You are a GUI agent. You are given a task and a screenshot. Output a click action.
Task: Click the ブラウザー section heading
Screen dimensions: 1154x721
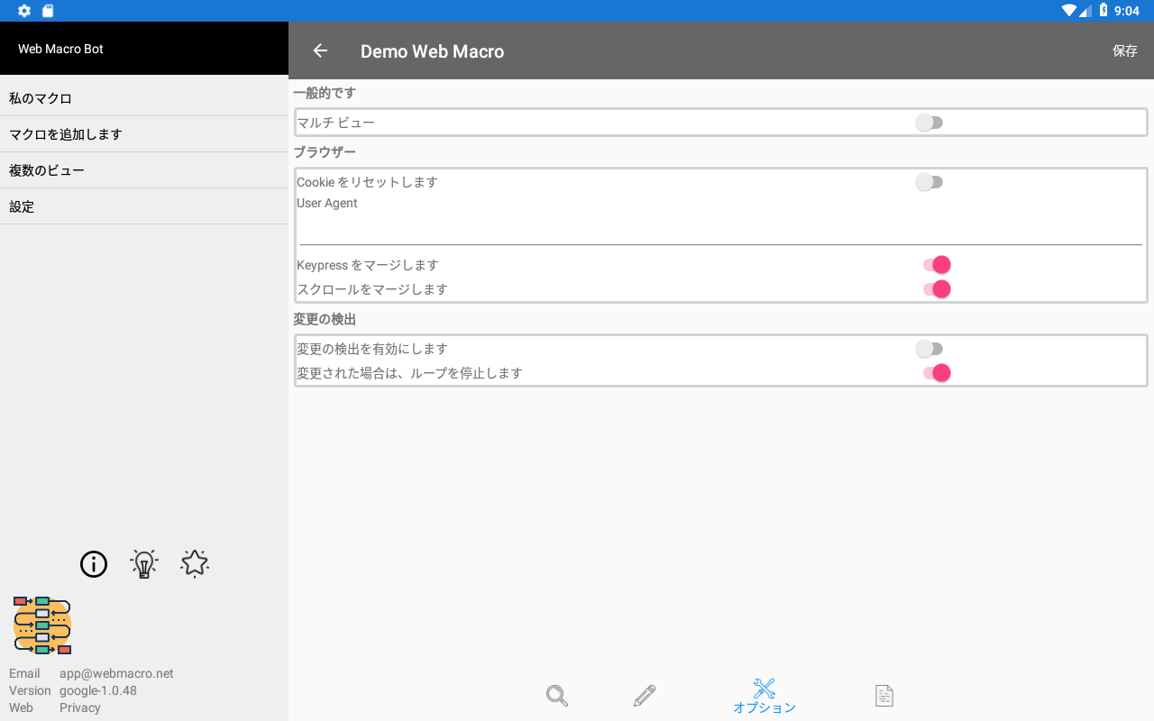(x=325, y=152)
